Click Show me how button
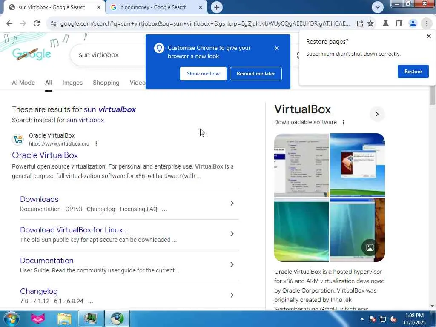This screenshot has height=327, width=436. pos(203,74)
